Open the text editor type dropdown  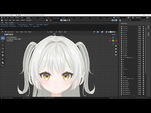(2, 20)
